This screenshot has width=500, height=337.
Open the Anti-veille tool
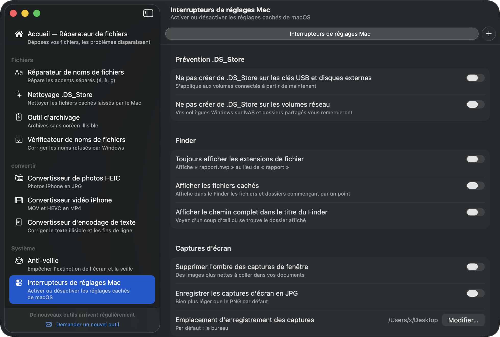click(82, 264)
